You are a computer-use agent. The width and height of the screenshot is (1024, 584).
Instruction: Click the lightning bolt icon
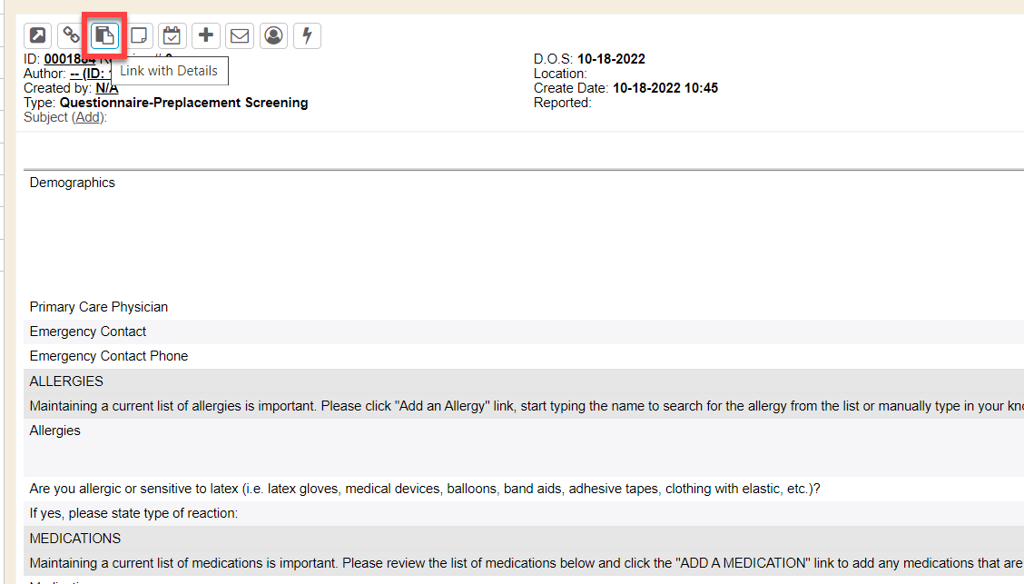pyautogui.click(x=307, y=35)
